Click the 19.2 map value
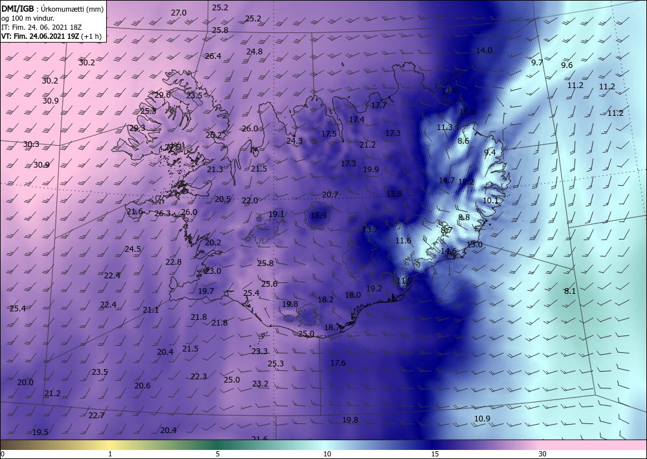 click(x=374, y=289)
